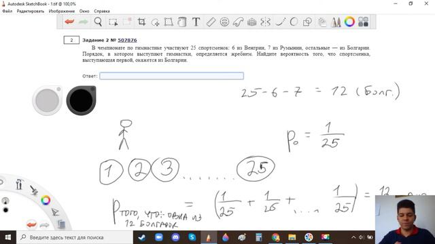Viewport: 435px width, 244px height.
Task: Select the rectangular Selection tool
Action: click(x=114, y=22)
